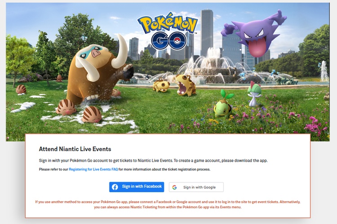Click the Attend Niantic Live Events heading
The height and width of the screenshot is (224, 337).
(75, 149)
